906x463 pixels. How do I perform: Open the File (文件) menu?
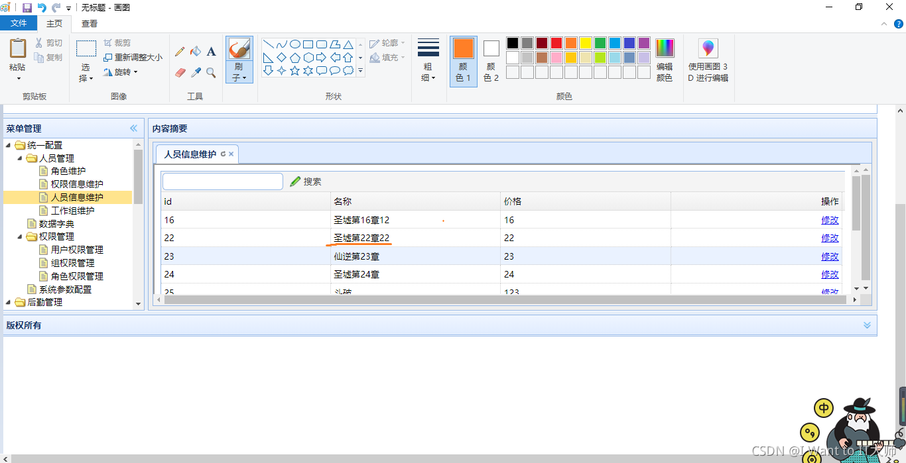[19, 23]
